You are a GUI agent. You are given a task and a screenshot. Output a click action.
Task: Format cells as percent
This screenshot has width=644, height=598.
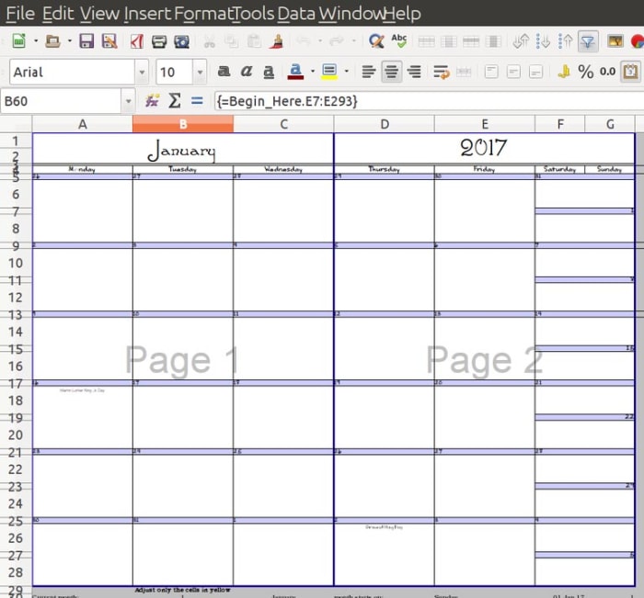585,72
